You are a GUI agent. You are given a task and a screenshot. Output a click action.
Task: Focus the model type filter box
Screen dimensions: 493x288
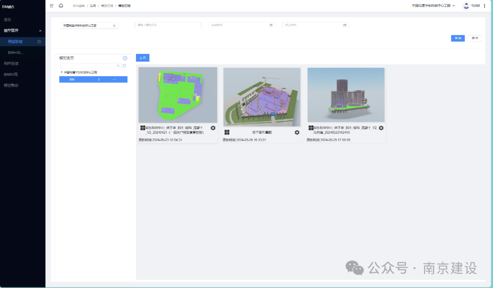pyautogui.click(x=90, y=66)
